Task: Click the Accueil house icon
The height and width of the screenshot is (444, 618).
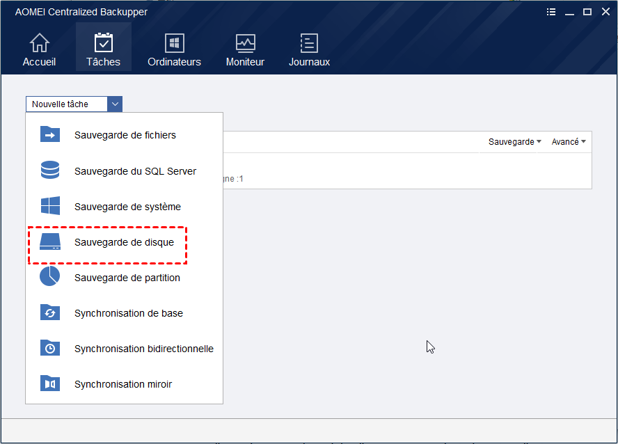Action: [40, 42]
